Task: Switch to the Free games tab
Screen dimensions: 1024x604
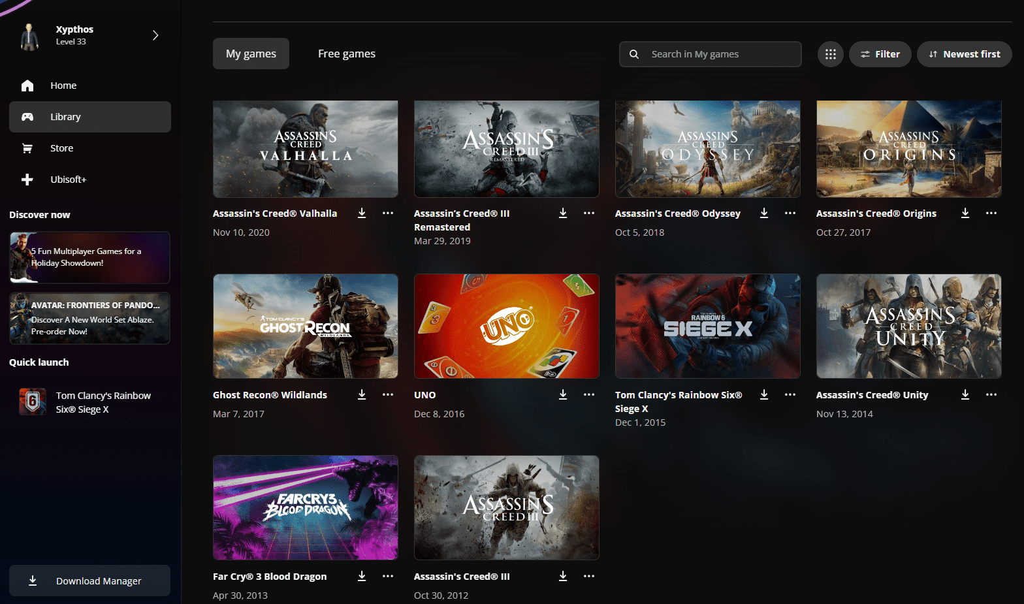Action: click(346, 54)
